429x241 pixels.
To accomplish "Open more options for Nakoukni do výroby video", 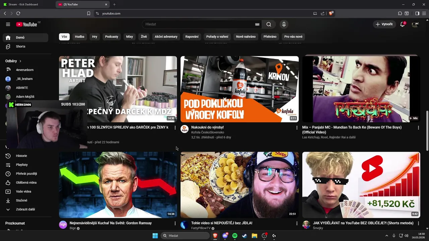I will tap(297, 128).
